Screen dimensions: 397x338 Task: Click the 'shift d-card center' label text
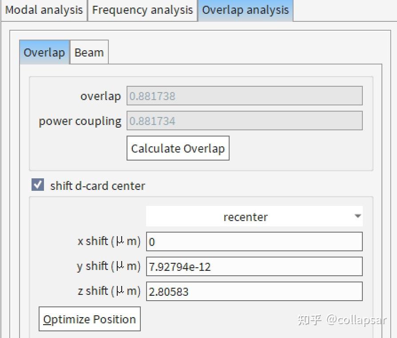pyautogui.click(x=98, y=185)
